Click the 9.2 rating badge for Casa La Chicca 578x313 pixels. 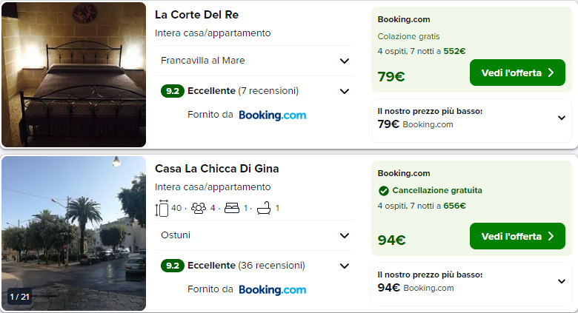coord(172,266)
